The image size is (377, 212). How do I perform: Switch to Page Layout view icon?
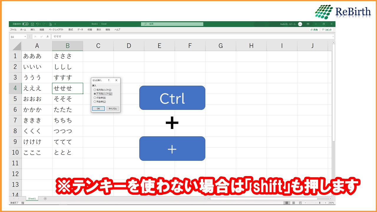[x=294, y=203]
